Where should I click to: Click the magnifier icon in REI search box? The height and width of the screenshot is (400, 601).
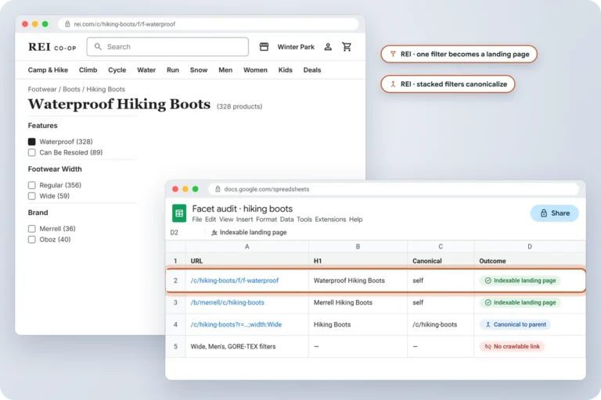98,47
